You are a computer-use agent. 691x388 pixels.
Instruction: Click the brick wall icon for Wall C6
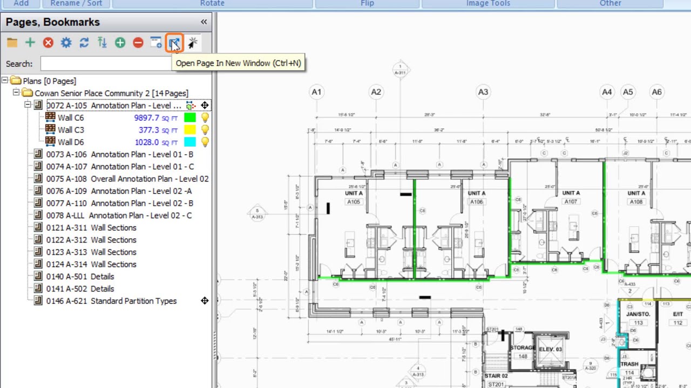coord(50,117)
